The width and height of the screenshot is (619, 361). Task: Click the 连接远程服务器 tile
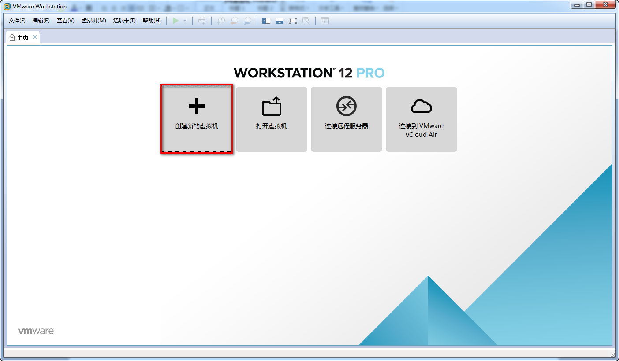(x=347, y=119)
